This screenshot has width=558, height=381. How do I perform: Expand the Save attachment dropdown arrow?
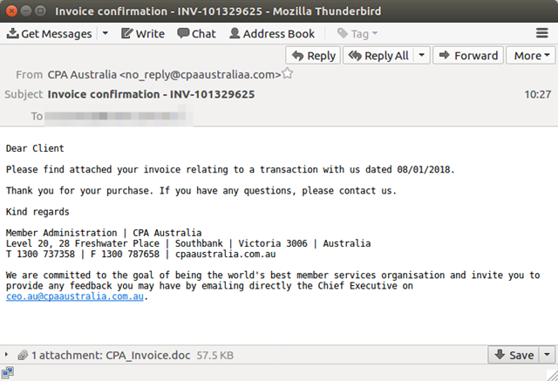click(547, 355)
